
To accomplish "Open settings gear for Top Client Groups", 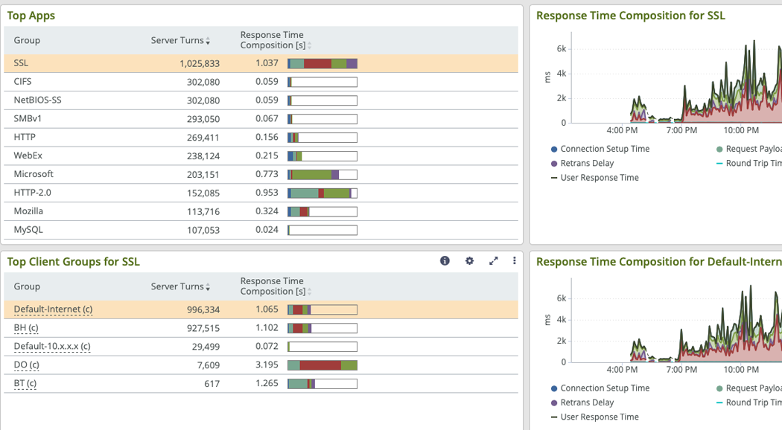I will click(469, 261).
